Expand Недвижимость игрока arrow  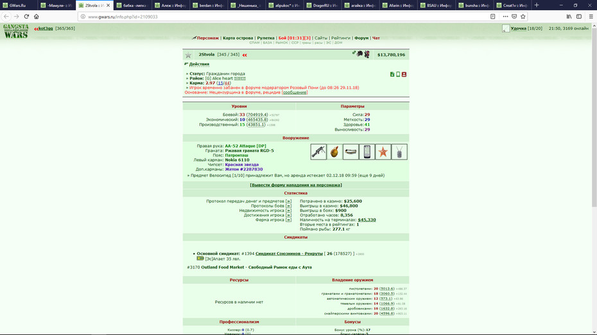pyautogui.click(x=288, y=211)
